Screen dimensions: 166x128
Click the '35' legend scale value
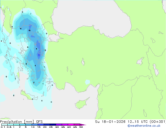click(63, 127)
